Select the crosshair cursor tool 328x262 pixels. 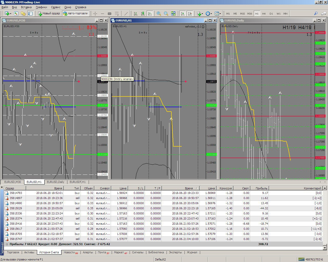[95, 14]
